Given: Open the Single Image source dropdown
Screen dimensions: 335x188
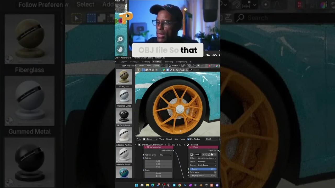Looking at the screenshot, I should [207, 165].
